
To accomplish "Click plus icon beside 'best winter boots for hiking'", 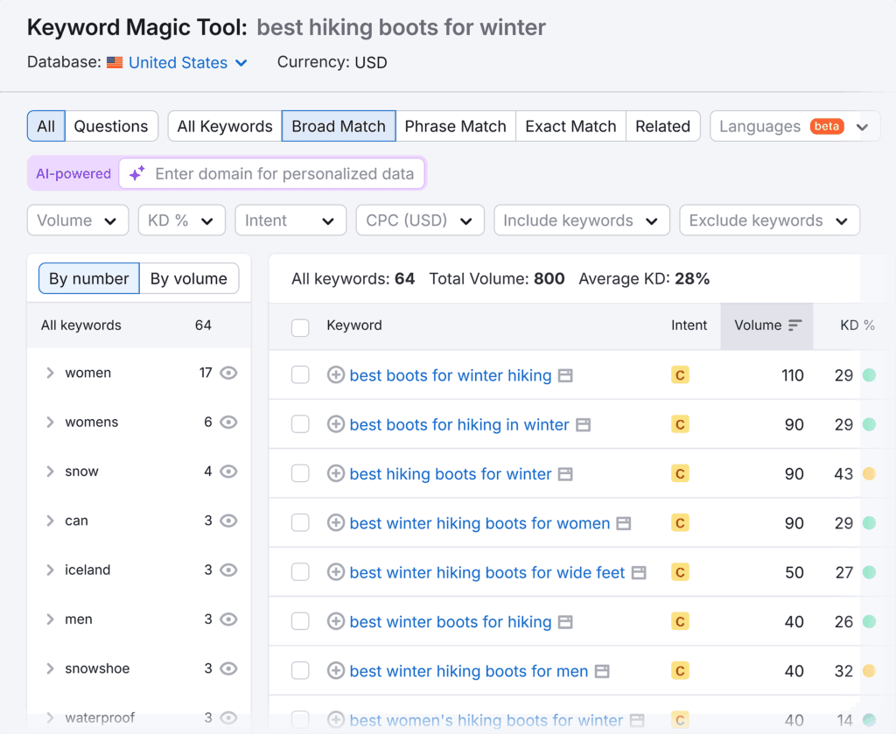I will tap(335, 622).
